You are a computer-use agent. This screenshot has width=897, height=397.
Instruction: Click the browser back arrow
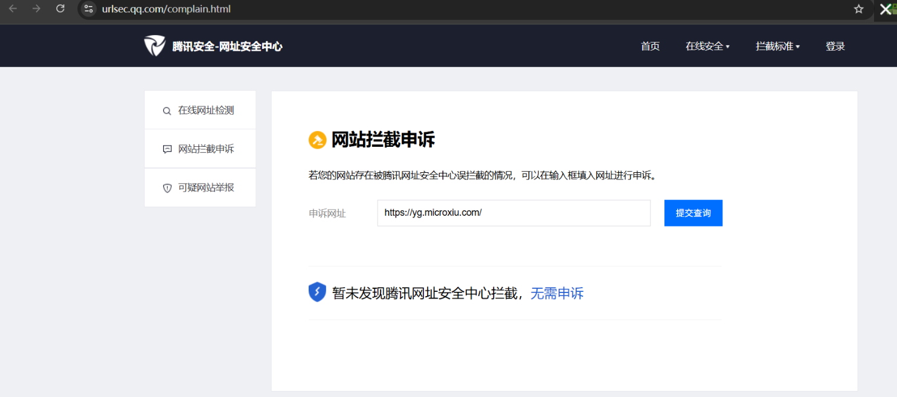pyautogui.click(x=13, y=8)
